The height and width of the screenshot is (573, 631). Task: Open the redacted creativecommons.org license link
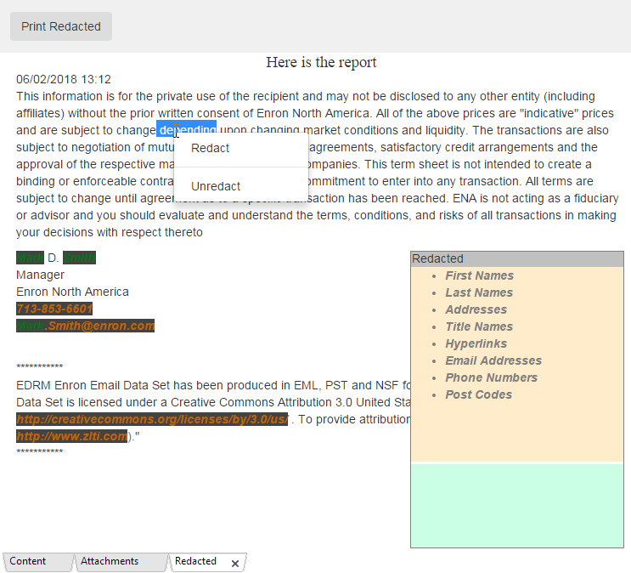(x=152, y=419)
